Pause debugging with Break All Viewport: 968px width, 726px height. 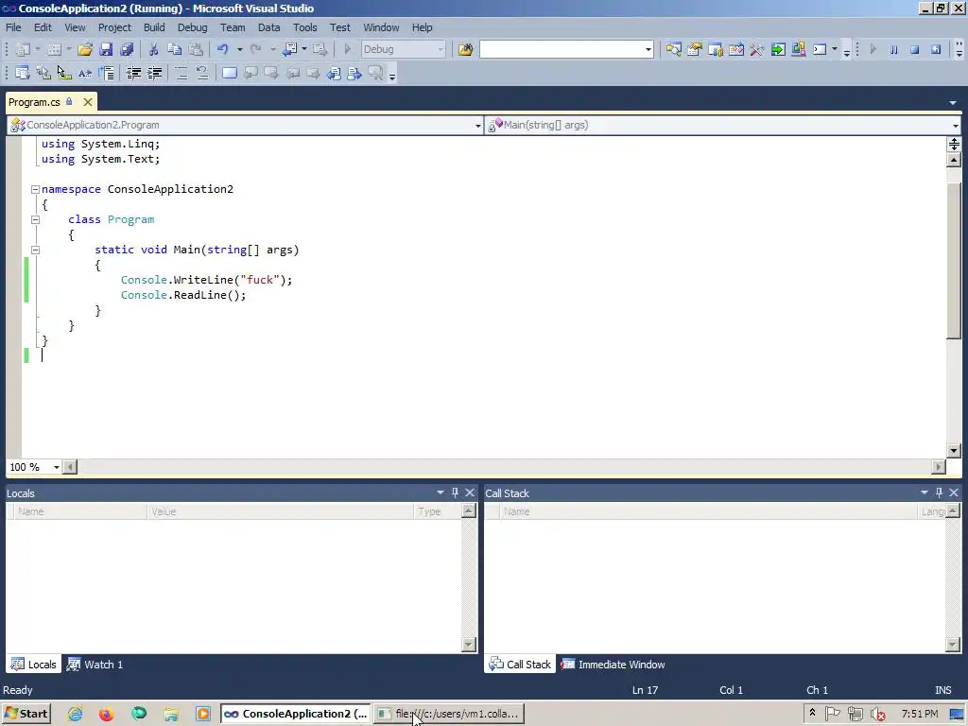tap(893, 49)
